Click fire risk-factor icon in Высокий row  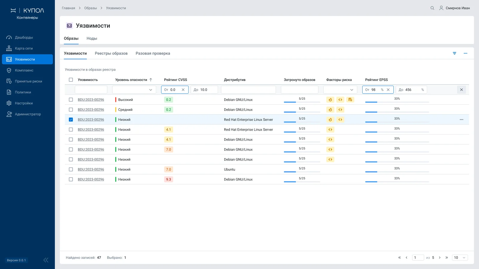tap(330, 100)
